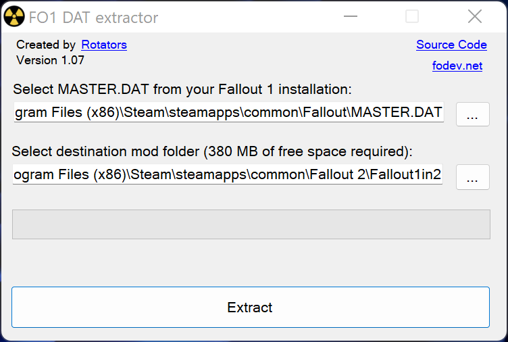
Task: Click the radiation symbol app icon
Action: click(14, 17)
